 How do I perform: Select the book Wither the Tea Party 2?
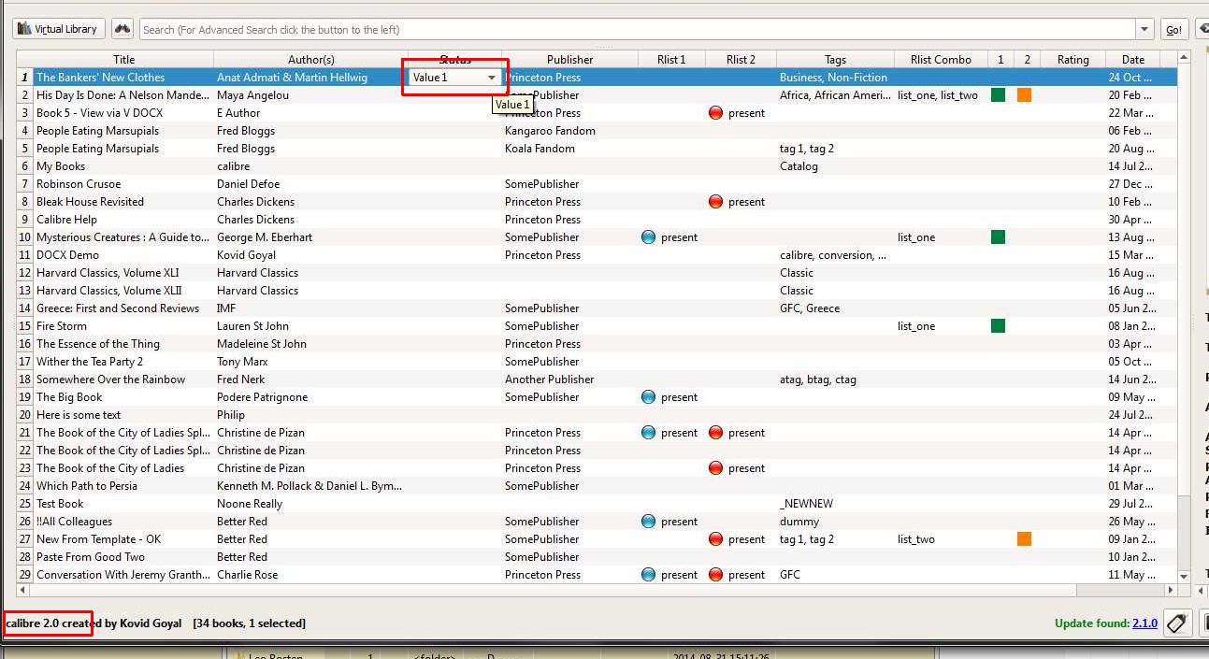coord(90,362)
